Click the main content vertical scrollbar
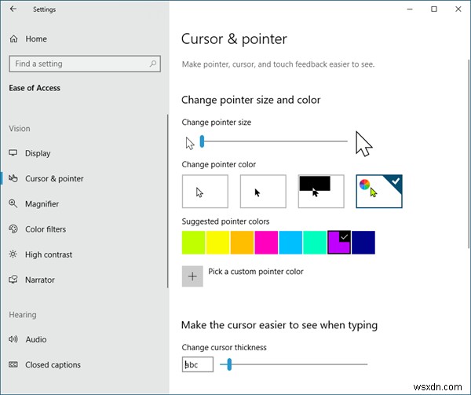 pos(469,154)
